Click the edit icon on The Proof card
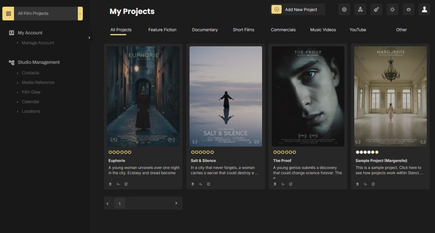The height and width of the screenshot is (233, 435). coord(282,184)
